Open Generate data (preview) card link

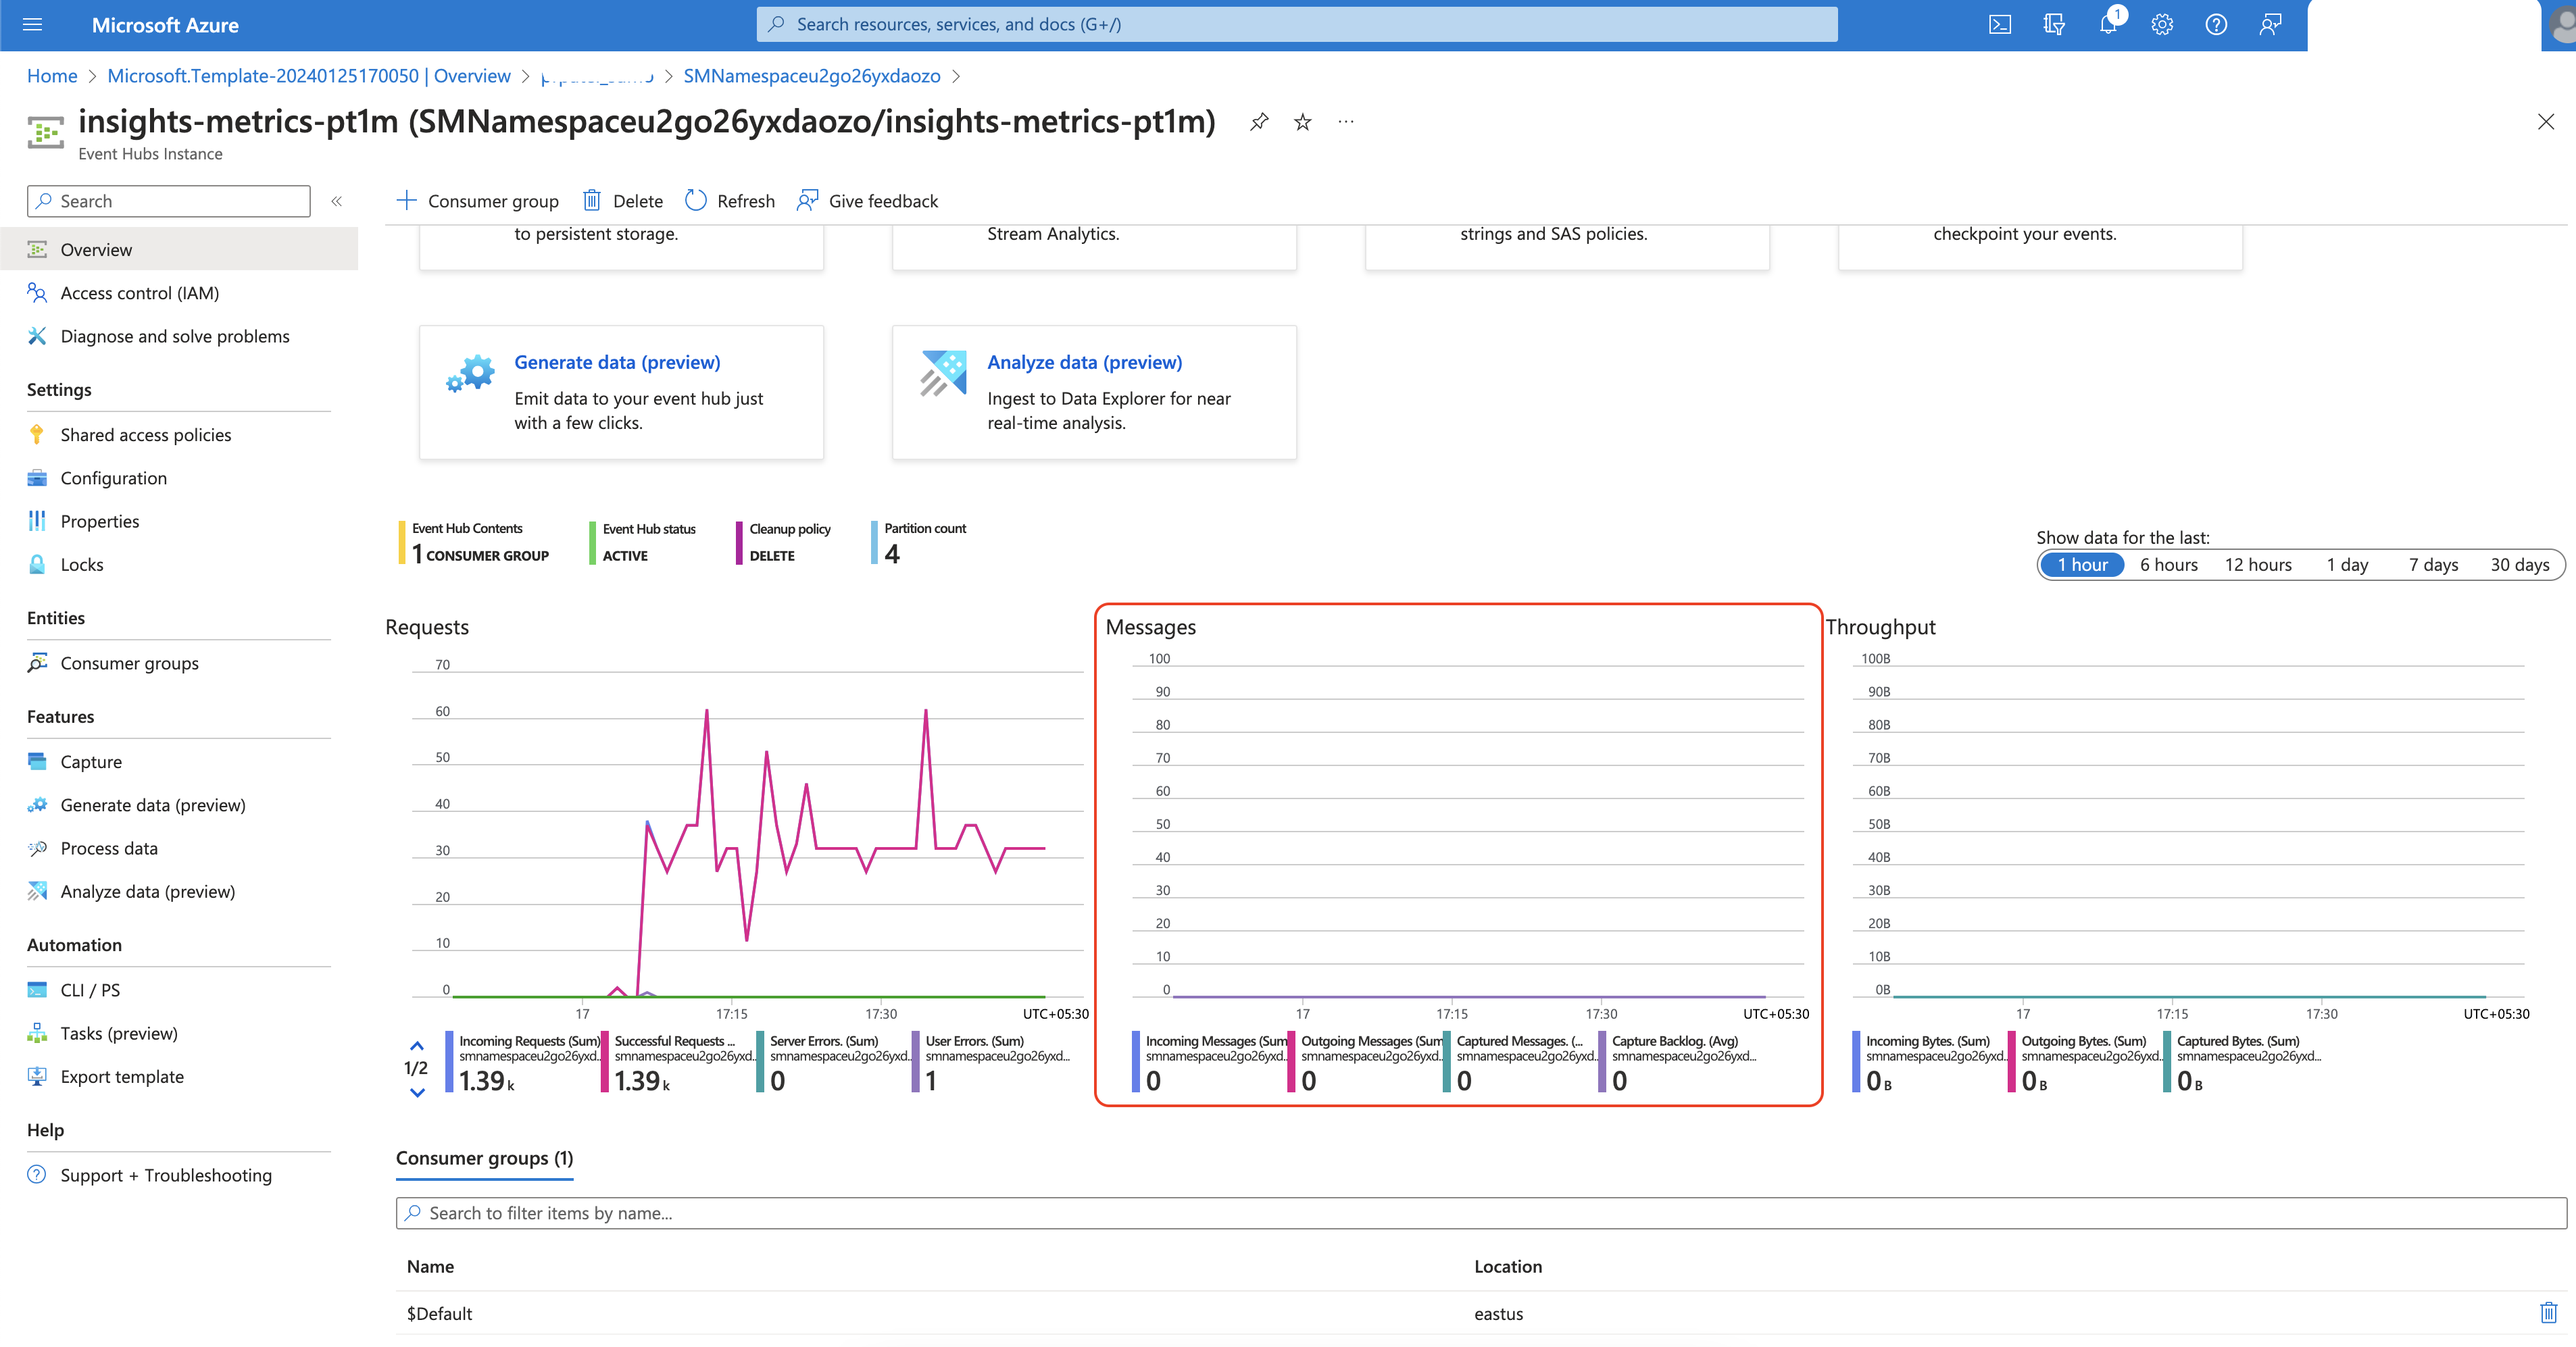(x=617, y=362)
